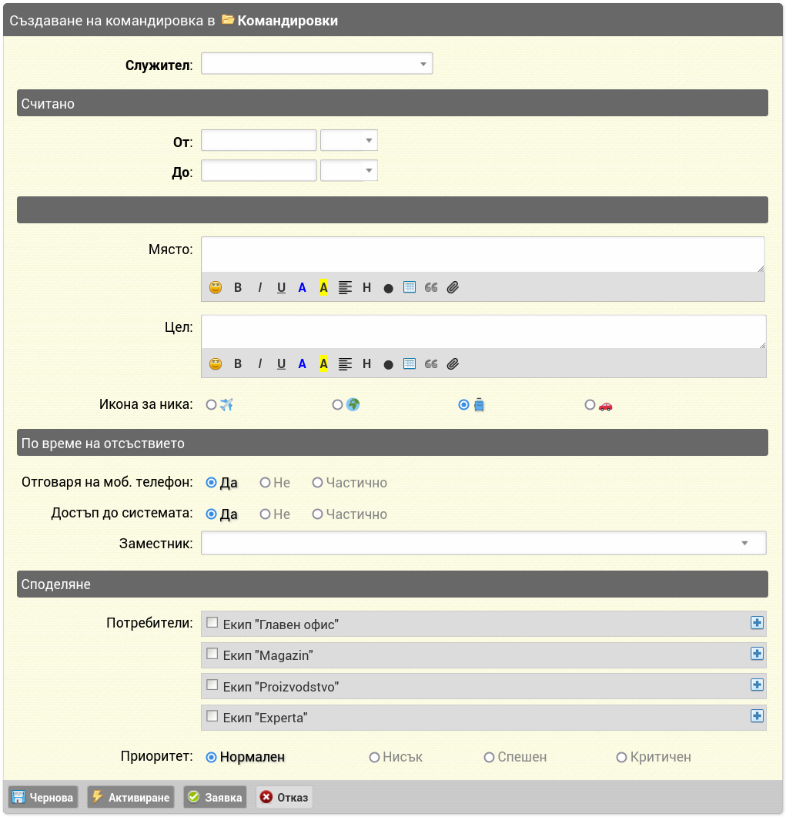Click into the Цел text area
The height and width of the screenshot is (817, 786).
pos(483,331)
